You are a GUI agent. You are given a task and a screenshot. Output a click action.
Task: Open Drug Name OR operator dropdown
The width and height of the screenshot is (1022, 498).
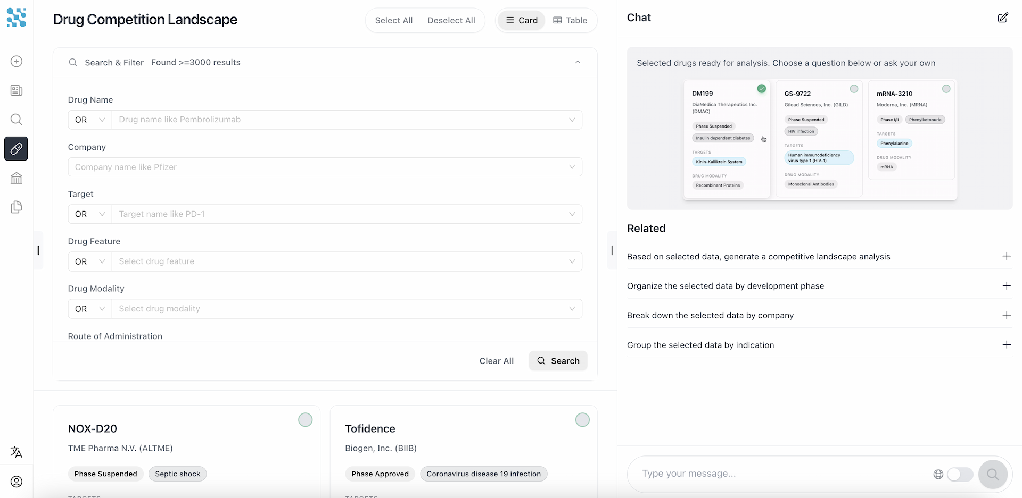(x=90, y=120)
